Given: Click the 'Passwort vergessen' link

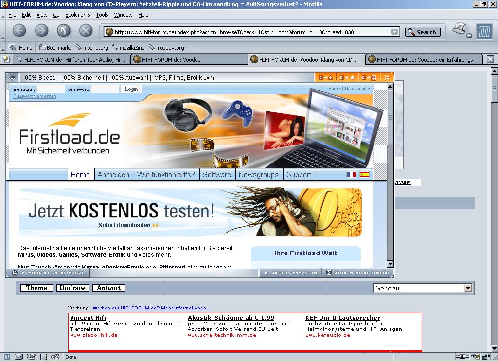Looking at the screenshot, I should 35,96.
